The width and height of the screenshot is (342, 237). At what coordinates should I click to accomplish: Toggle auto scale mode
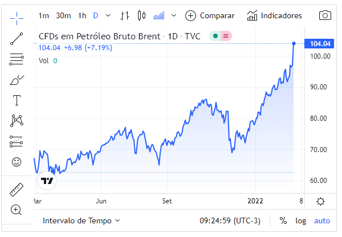pyautogui.click(x=322, y=220)
